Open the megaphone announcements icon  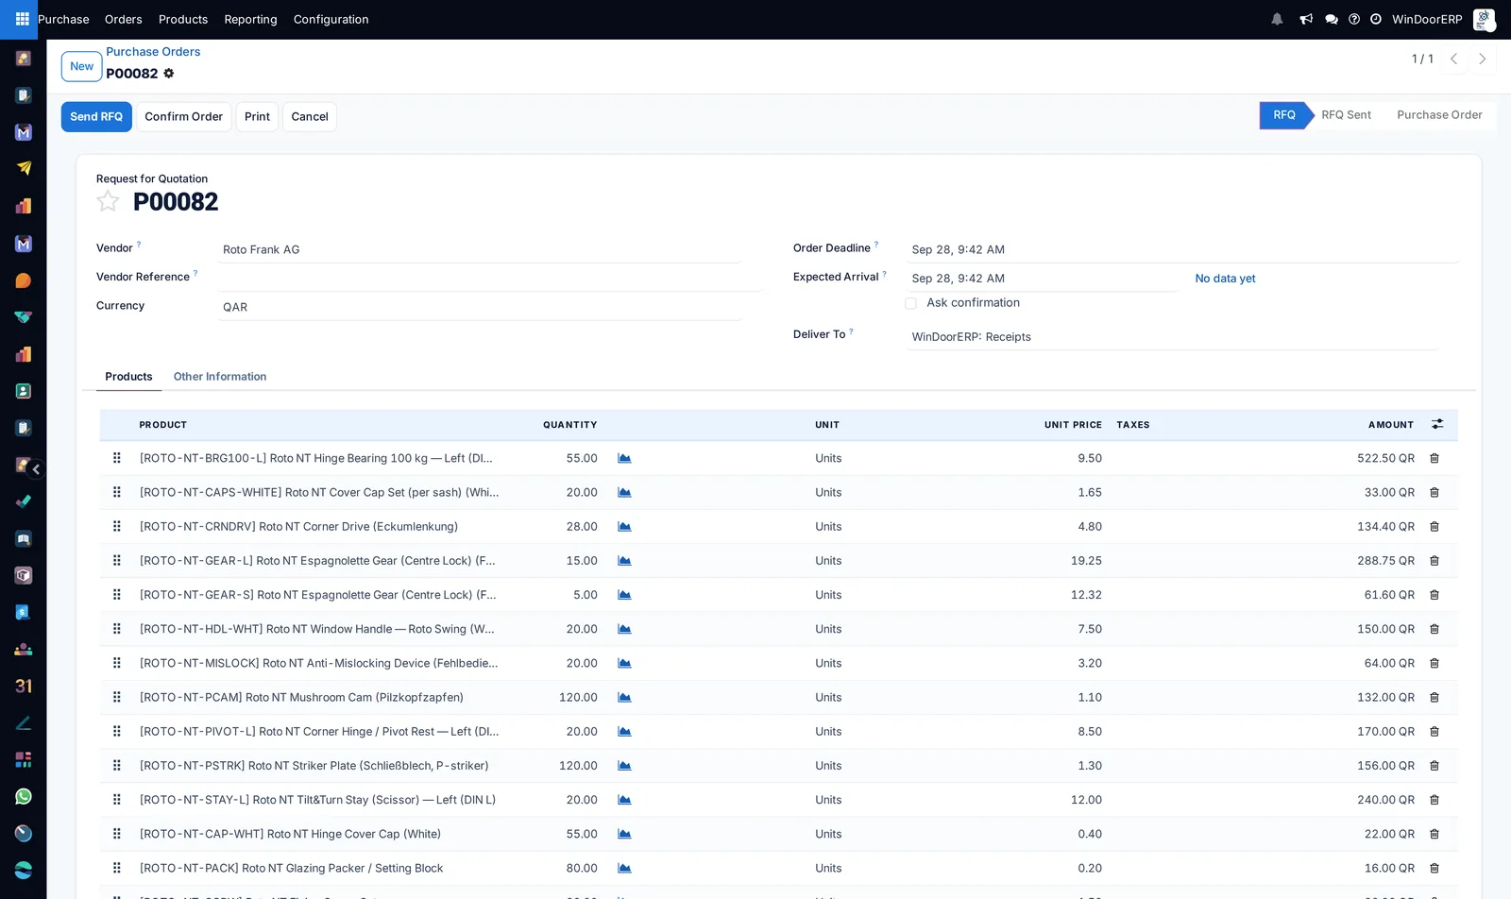pyautogui.click(x=1306, y=19)
